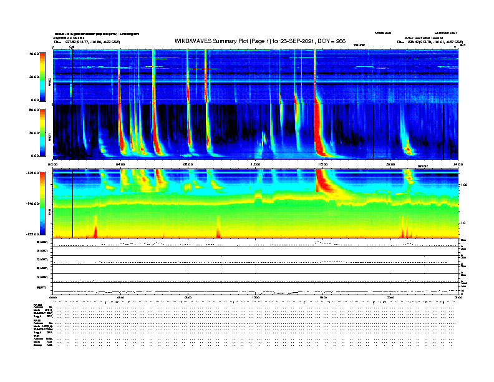Click the 10 label on TNR right axis
Image resolution: width=494 pixels, height=382 pixels.
(463, 223)
